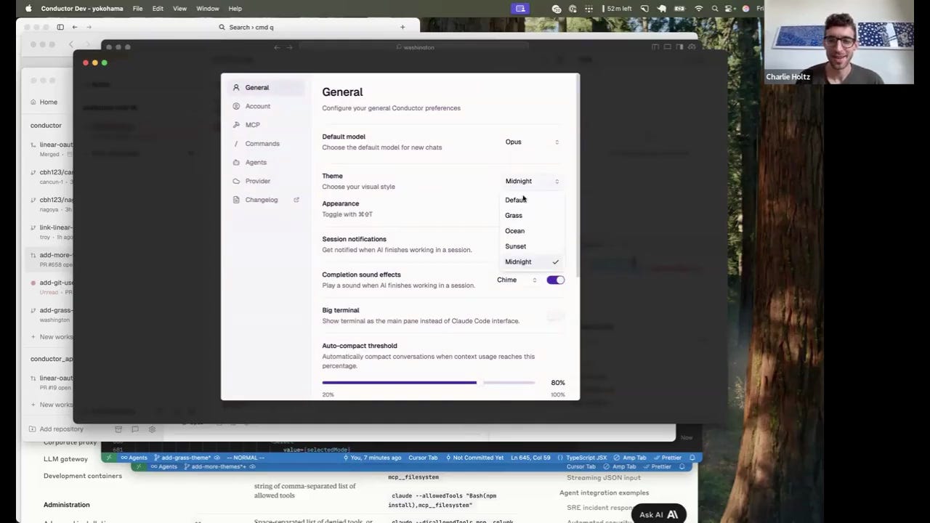
Task: Select the cbh123 nagoya workspace
Action: point(51,204)
